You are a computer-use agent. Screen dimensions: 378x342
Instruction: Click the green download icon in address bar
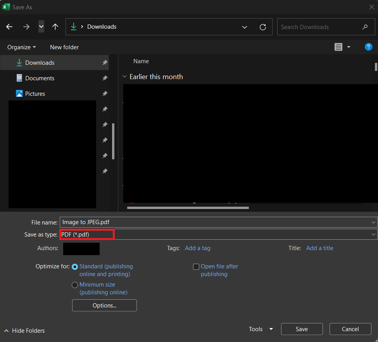click(x=74, y=27)
